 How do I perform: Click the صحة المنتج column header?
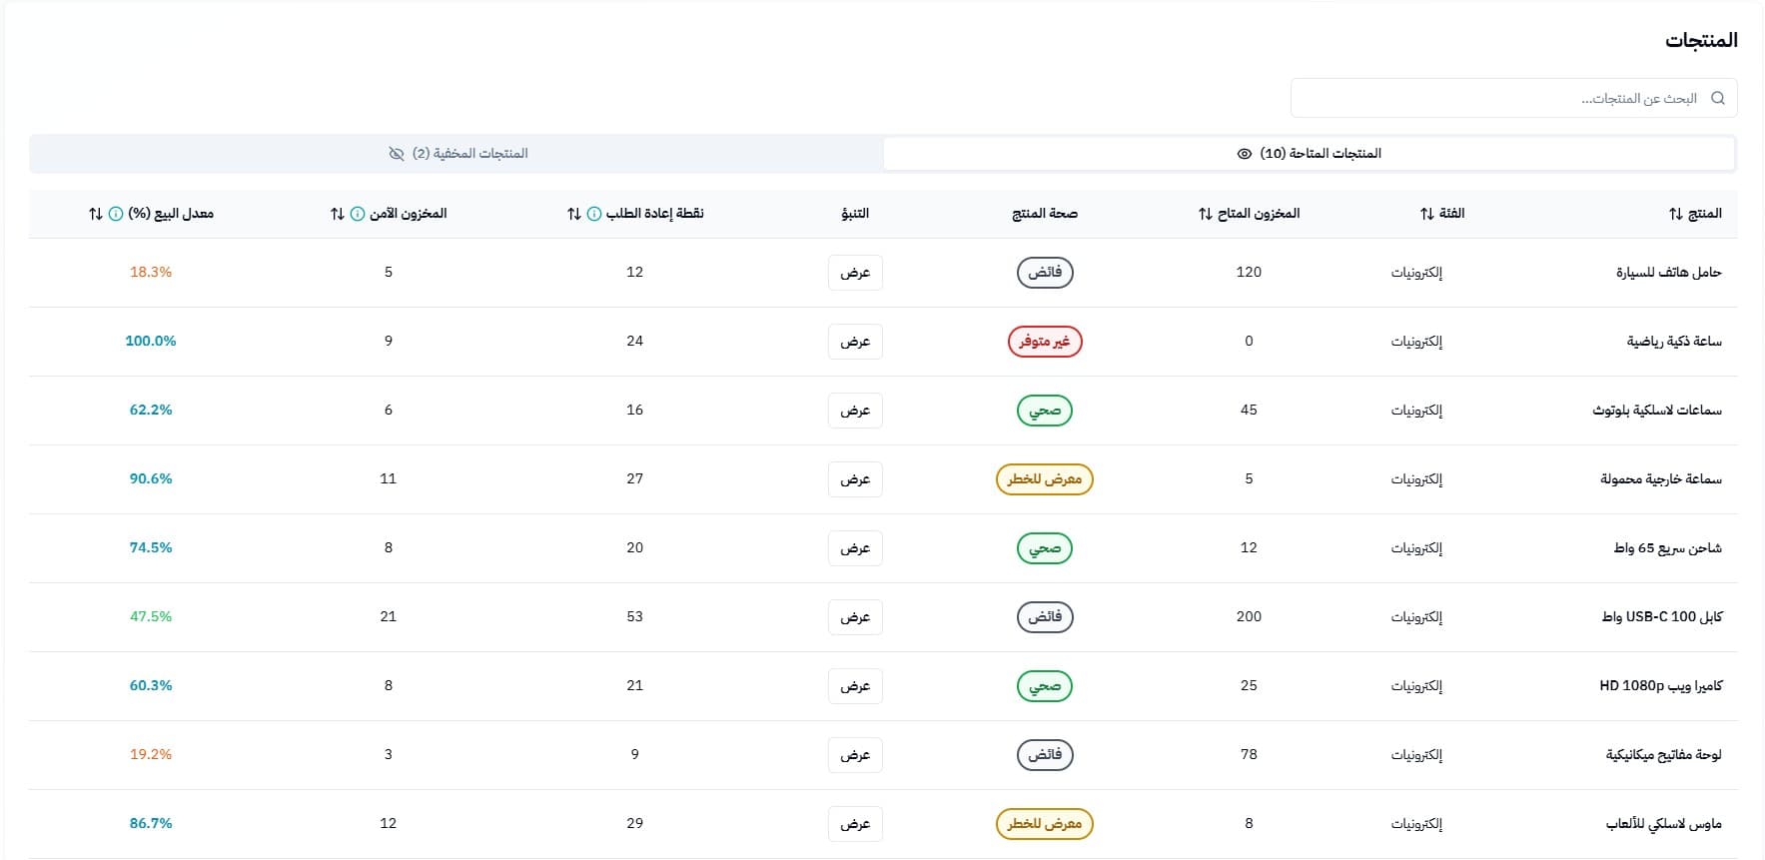(1045, 214)
